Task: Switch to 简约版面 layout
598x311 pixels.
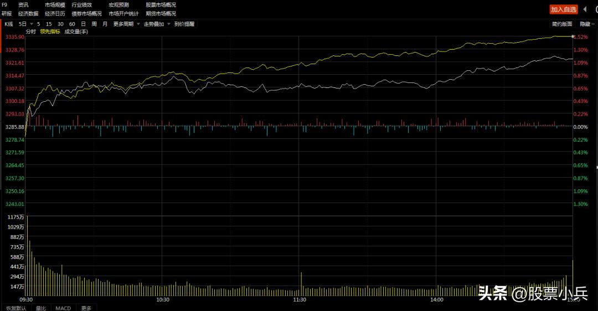Action: click(x=562, y=24)
